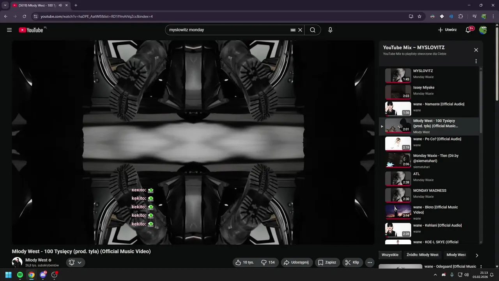Open a new browser tab
The width and height of the screenshot is (499, 281).
pos(76,5)
